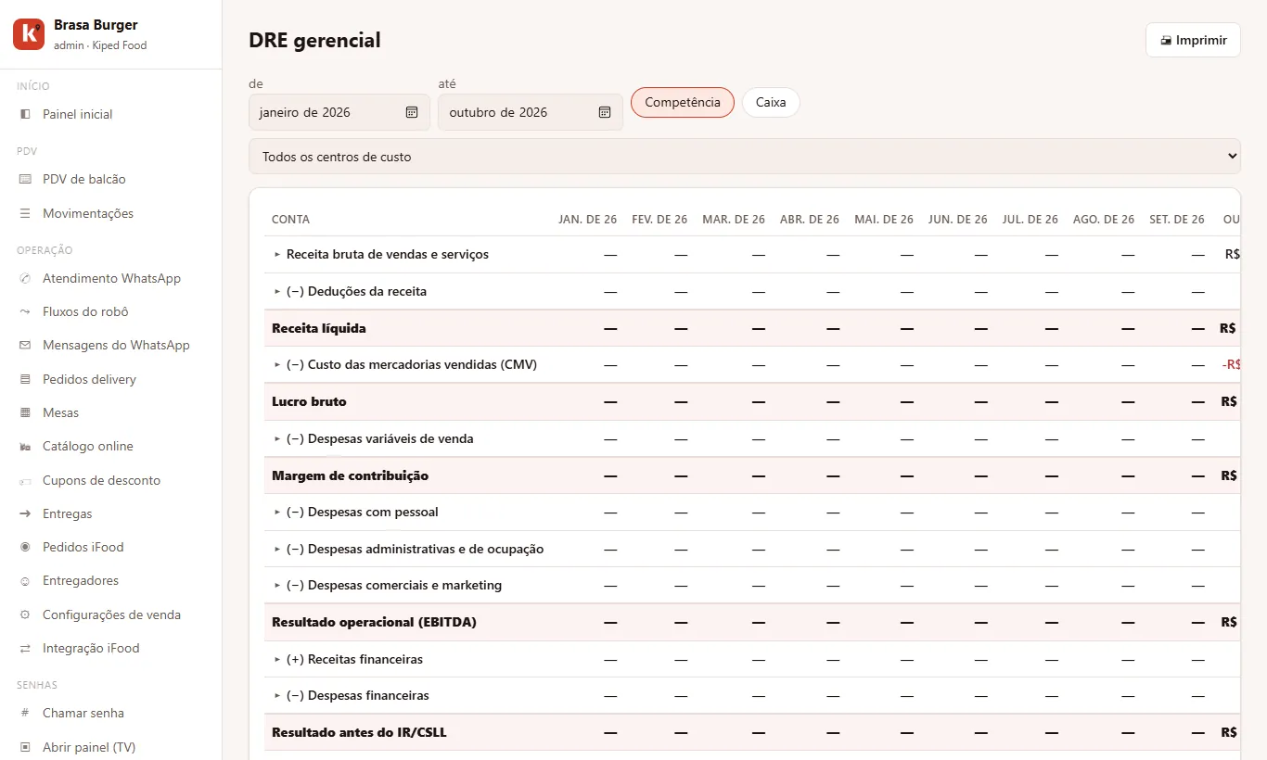Expand Despesas variáveis de venda row
The image size is (1267, 760).
277,438
